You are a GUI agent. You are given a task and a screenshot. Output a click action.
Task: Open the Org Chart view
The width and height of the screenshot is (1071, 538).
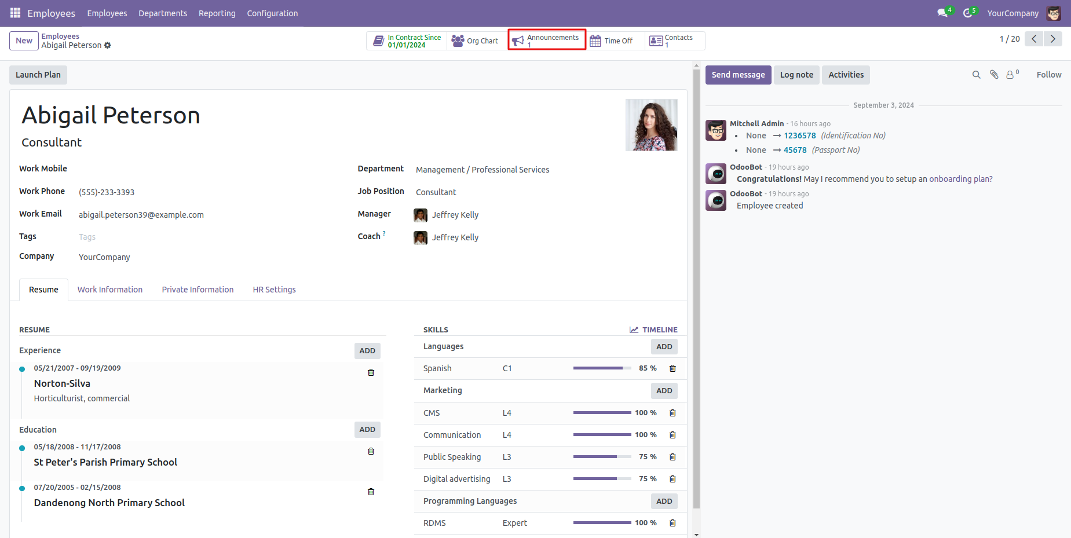pos(475,41)
